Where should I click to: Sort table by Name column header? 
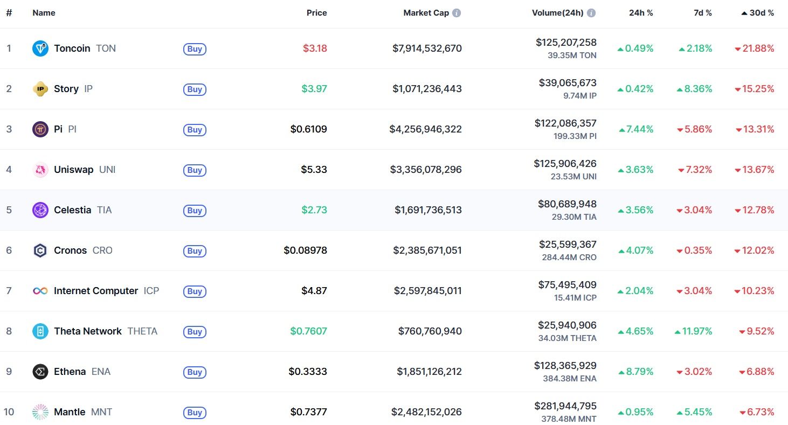(x=44, y=13)
